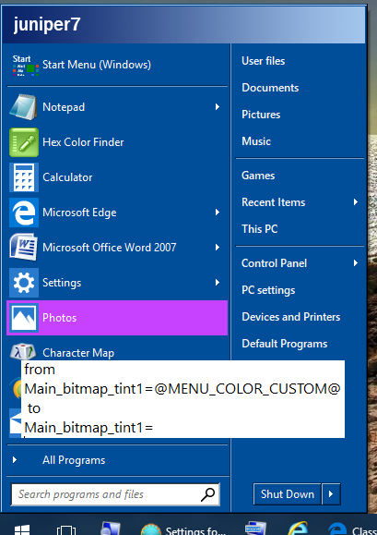Click the search magnifier icon
Image resolution: width=377 pixels, height=535 pixels.
207,494
